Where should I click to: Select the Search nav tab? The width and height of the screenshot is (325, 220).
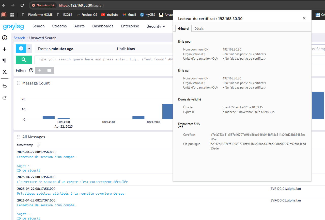pyautogui.click(x=39, y=26)
